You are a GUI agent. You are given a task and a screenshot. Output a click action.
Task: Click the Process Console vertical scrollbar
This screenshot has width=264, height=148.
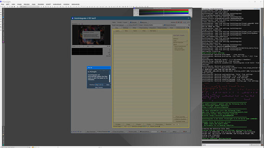260,75
